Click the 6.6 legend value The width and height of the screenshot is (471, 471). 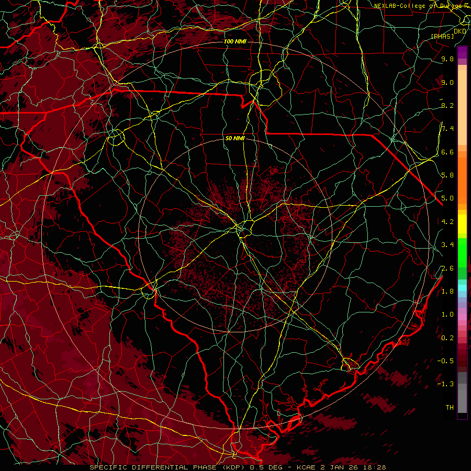tap(447, 152)
